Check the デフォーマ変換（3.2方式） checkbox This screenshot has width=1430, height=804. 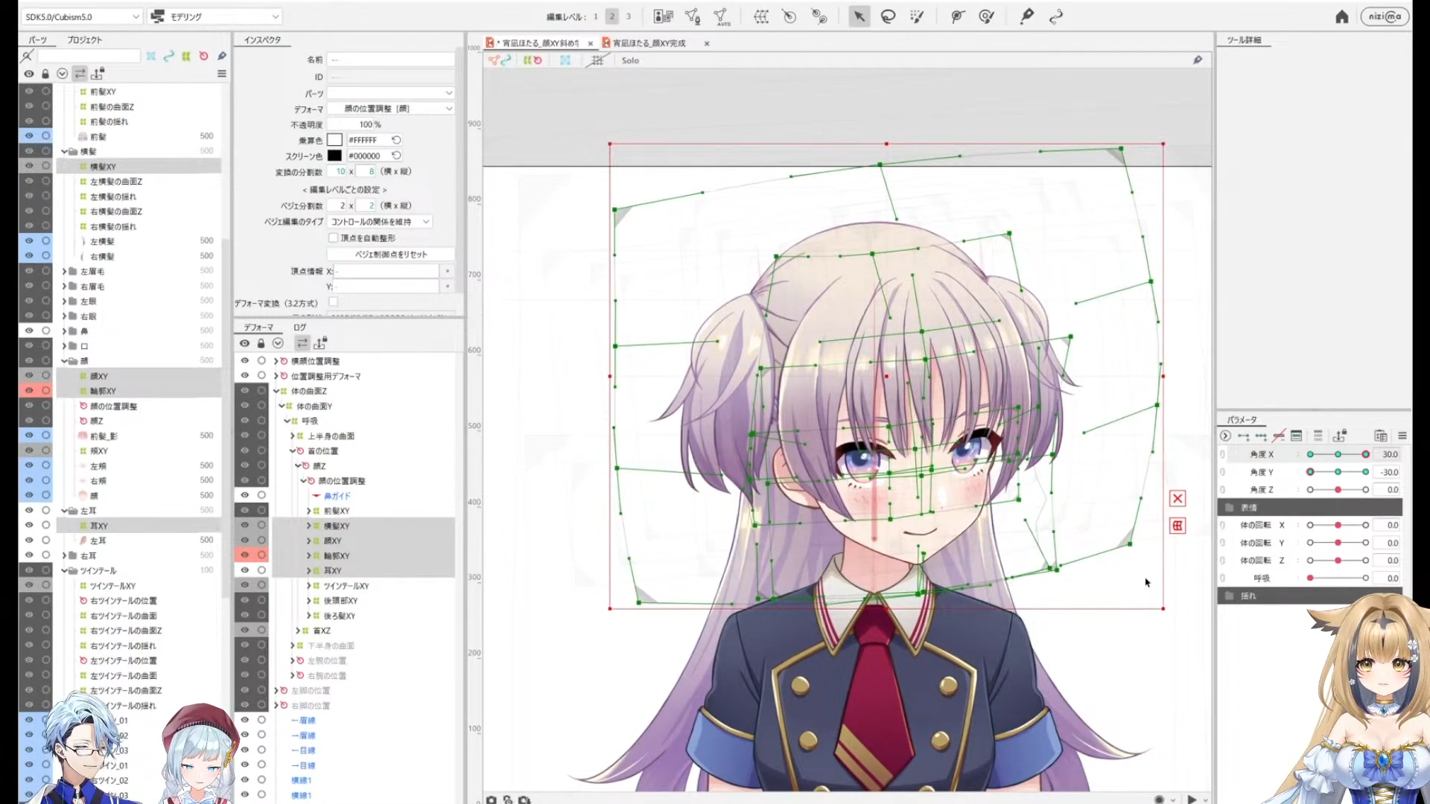[333, 302]
